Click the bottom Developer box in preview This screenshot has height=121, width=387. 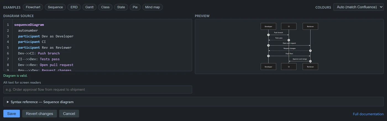[268, 67]
